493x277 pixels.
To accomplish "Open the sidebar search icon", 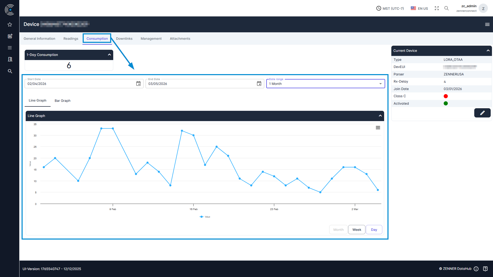I will (x=10, y=71).
